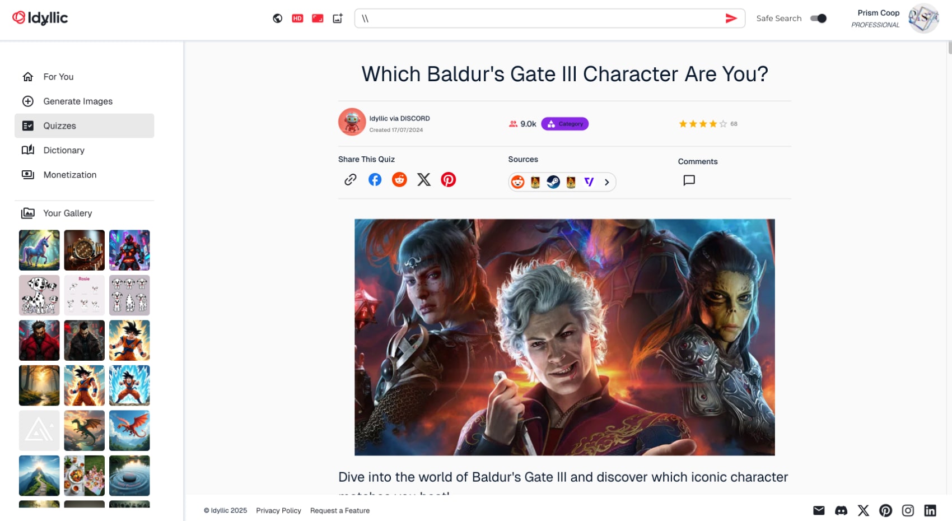Open the unicorn thumbnail in gallery
Screen dimensions: 952x521
click(39, 250)
